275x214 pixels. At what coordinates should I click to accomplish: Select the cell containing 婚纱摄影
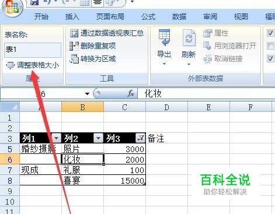[40, 149]
